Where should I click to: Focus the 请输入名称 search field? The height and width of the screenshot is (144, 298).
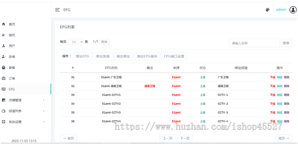tap(254, 43)
